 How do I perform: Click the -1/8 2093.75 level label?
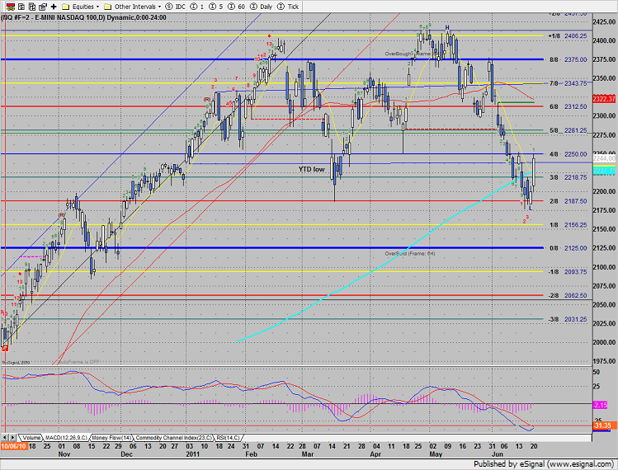[568, 272]
